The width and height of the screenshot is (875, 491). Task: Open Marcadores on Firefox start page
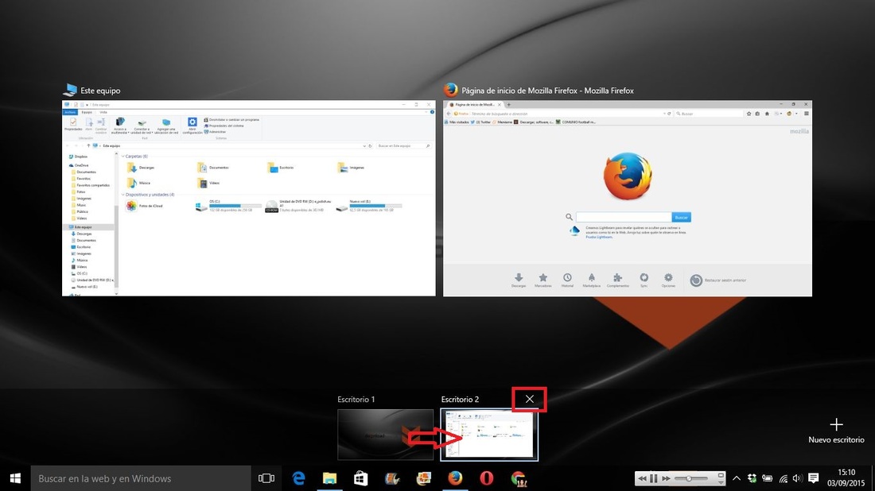point(543,280)
